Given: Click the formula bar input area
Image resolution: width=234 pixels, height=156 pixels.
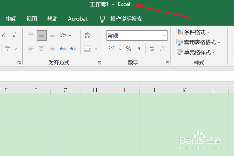Looking at the screenshot, I should pos(117,76).
